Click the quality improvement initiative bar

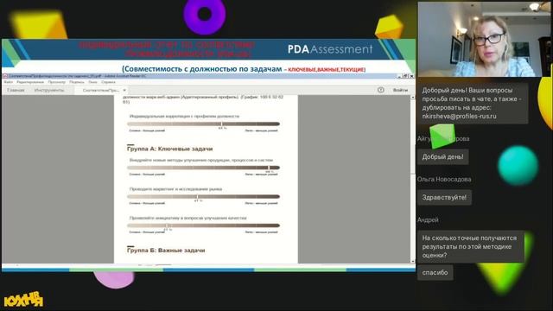pyautogui.click(x=204, y=225)
